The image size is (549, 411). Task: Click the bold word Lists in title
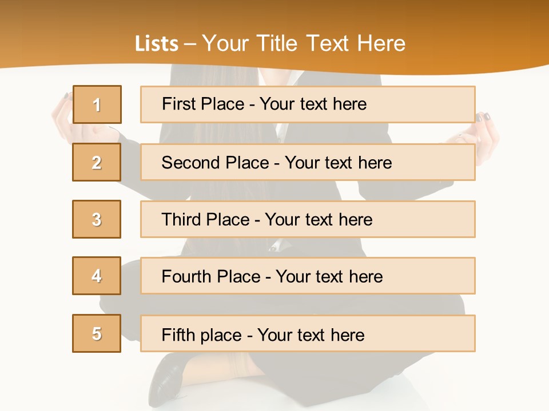pyautogui.click(x=157, y=44)
